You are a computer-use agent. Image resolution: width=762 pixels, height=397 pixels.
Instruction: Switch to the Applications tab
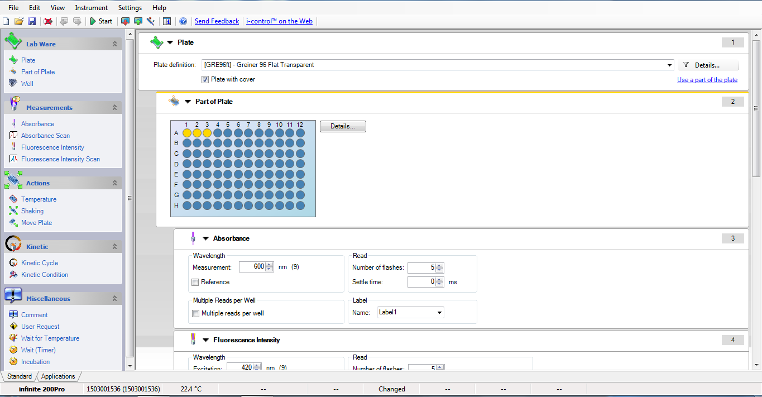tap(58, 376)
